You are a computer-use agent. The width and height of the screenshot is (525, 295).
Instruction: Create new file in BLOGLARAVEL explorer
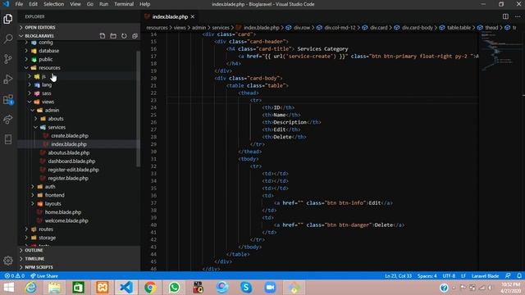pos(103,36)
